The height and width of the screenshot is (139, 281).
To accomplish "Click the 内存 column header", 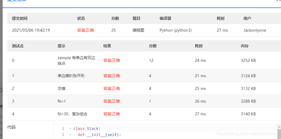I will pyautogui.click(x=245, y=46).
